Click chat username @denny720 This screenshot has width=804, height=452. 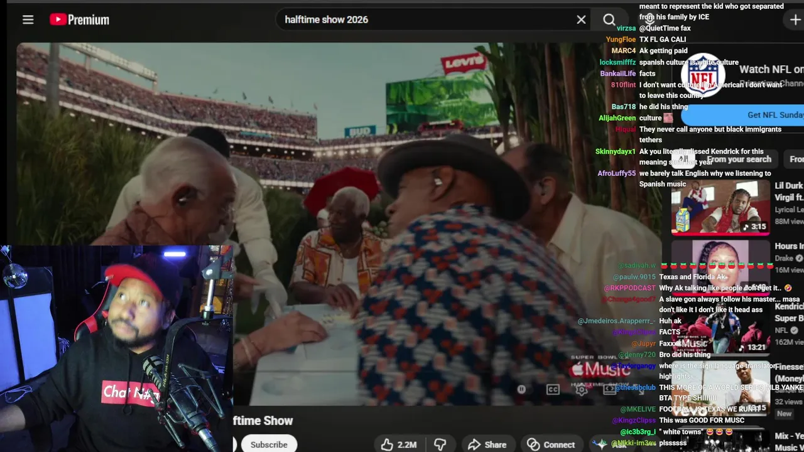636,355
